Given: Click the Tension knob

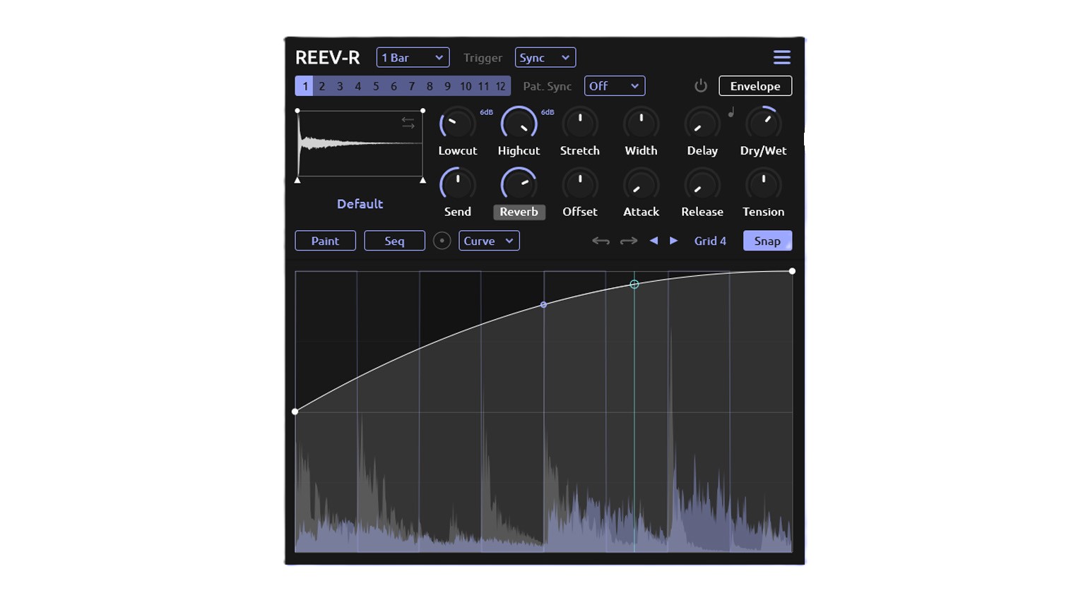Looking at the screenshot, I should tap(763, 185).
